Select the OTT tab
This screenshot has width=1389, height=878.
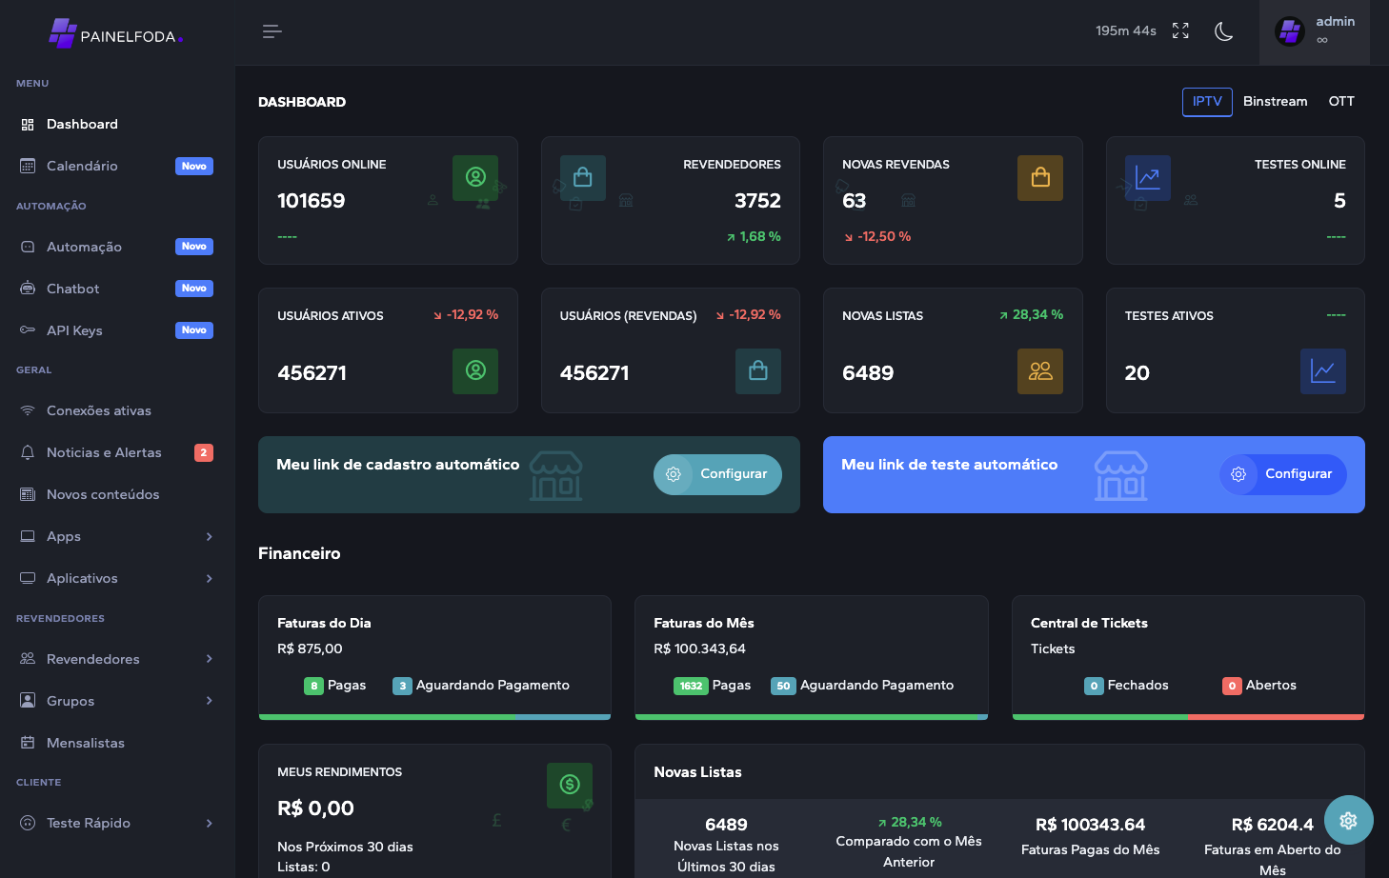[1341, 102]
